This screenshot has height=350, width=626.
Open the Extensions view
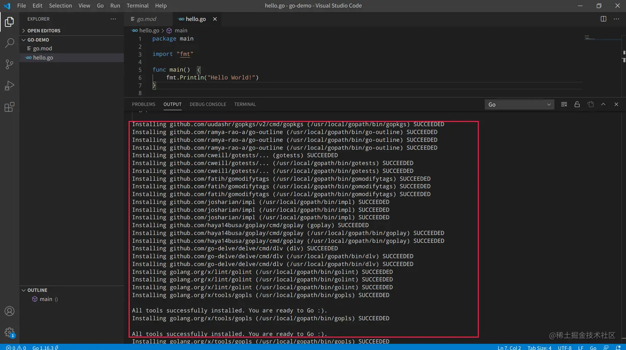tap(9, 107)
